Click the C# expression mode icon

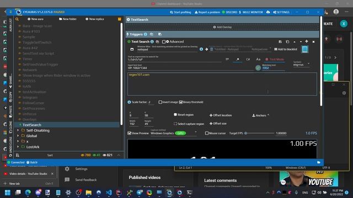pos(248,59)
